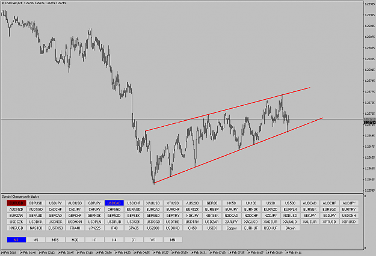The image size is (376, 256).
Task: Set the chart timeframe to M30
Action: 75,240
